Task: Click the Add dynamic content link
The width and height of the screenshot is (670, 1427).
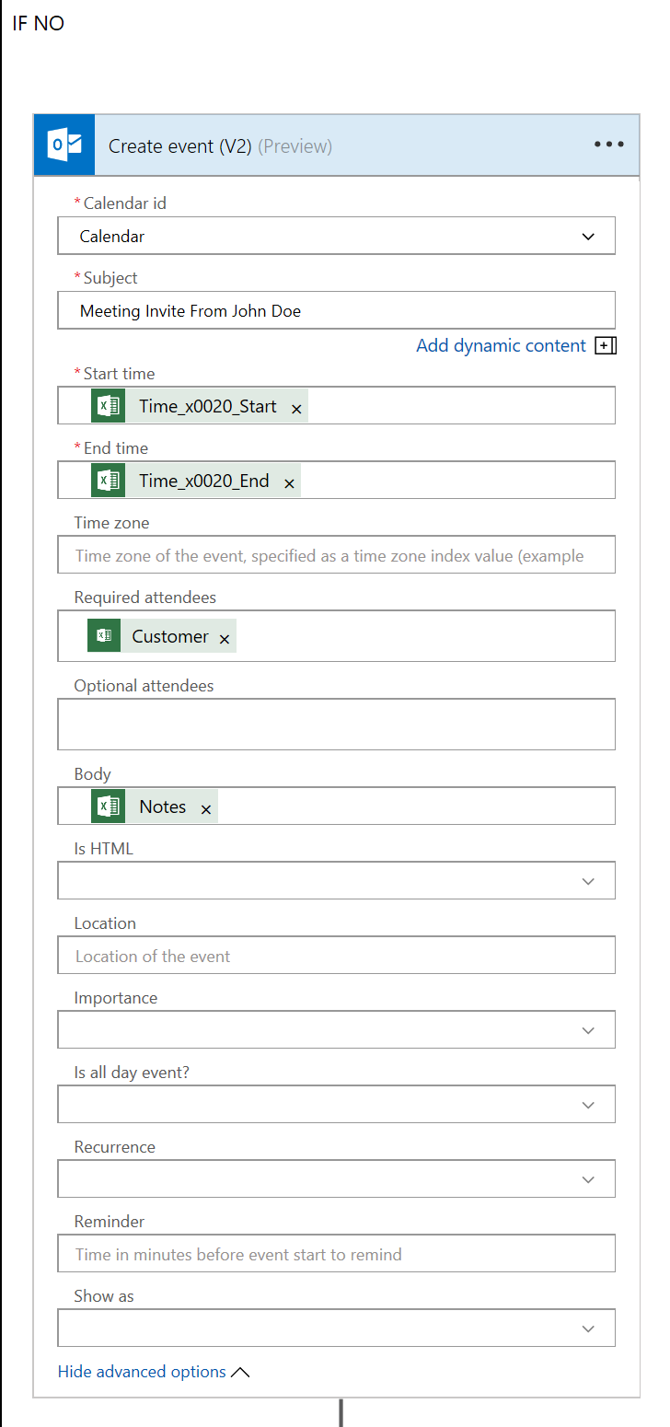Action: point(501,346)
